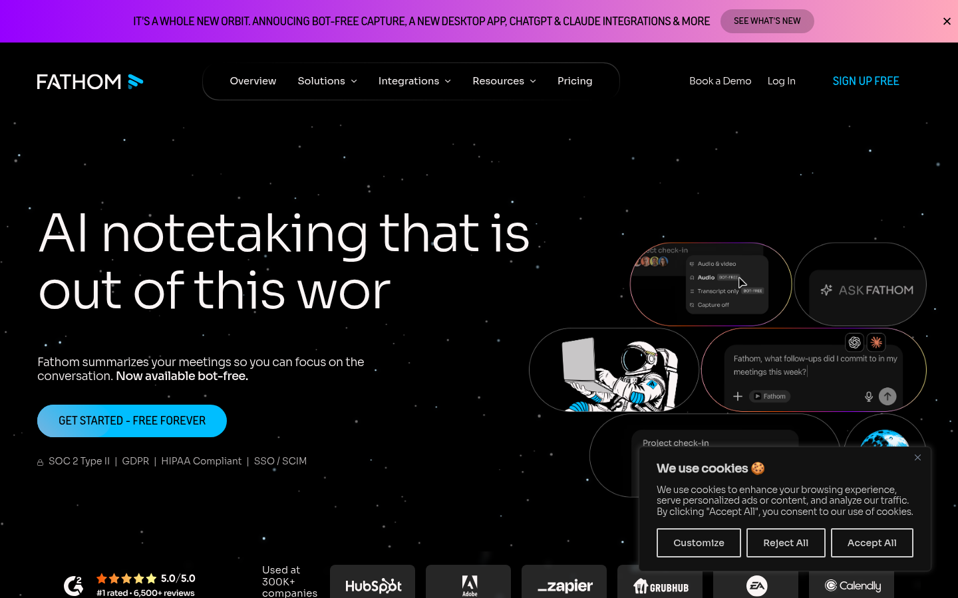This screenshot has width=958, height=598.
Task: Click the lock icon before SOC 2
Action: (41, 462)
